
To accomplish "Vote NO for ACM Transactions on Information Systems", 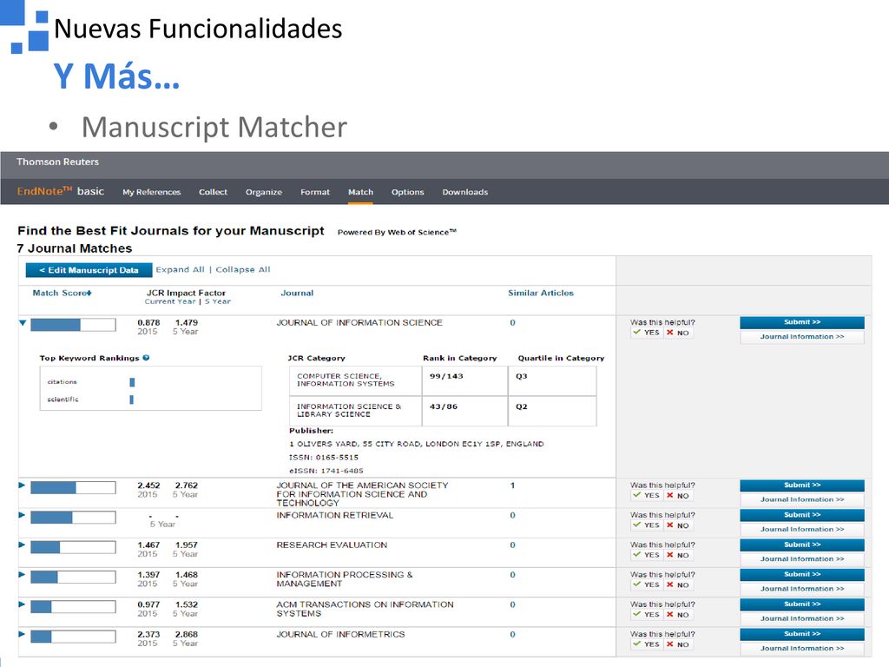I will [x=677, y=615].
